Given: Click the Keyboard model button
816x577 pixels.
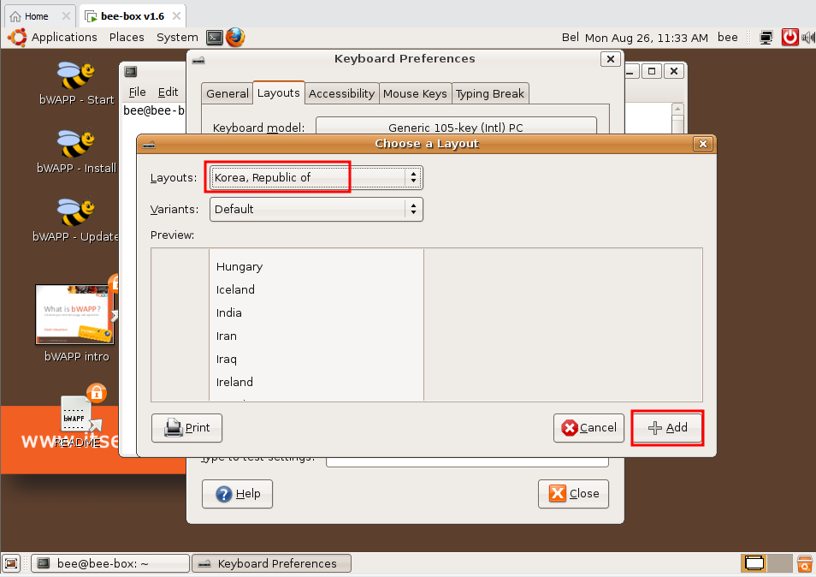Looking at the screenshot, I should coord(456,127).
